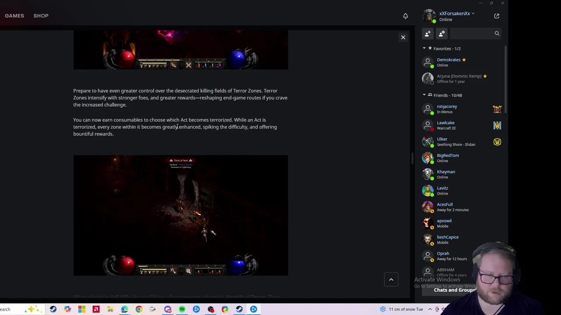Image resolution: width=561 pixels, height=315 pixels.
Task: Select friend AcesFull
Action: click(462, 207)
